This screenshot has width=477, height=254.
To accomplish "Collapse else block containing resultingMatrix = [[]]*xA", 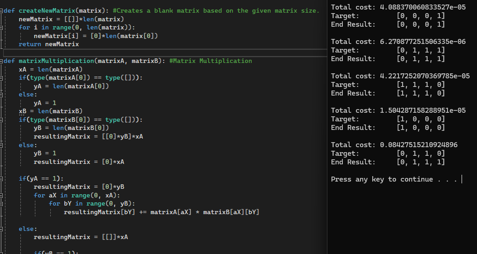I will click(x=2, y=229).
